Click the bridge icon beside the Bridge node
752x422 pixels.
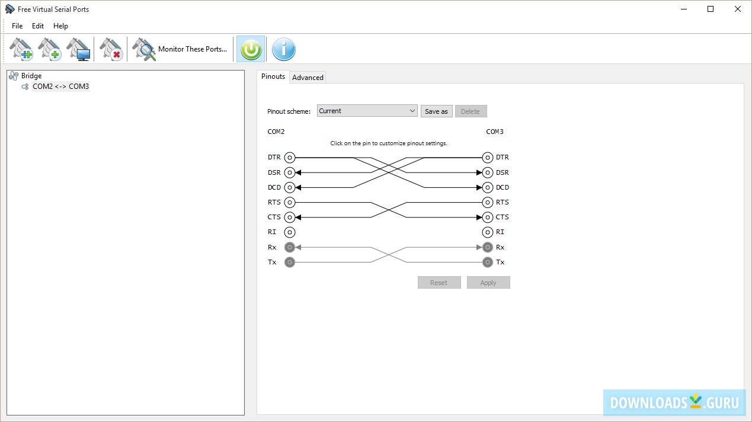(x=14, y=76)
